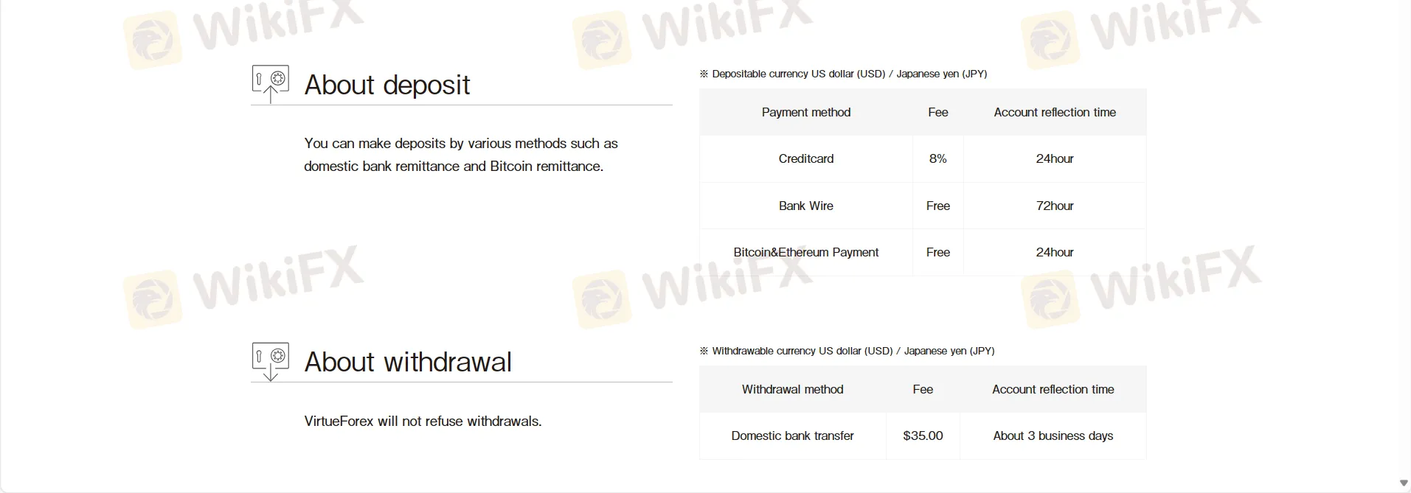Click the Withdrawal method column header
1411x493 pixels.
792,389
